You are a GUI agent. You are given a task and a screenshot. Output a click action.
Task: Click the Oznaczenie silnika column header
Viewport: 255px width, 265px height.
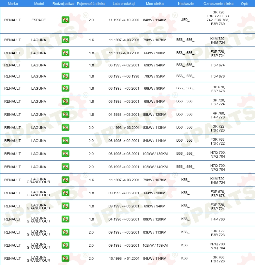[218, 4]
